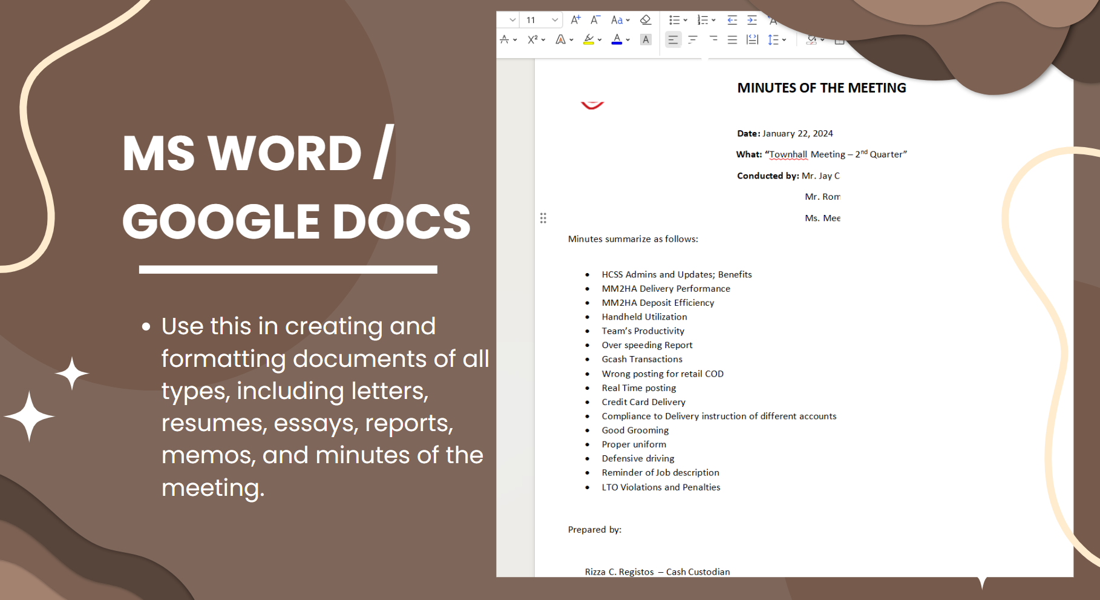Open the highlight color dropdown arrow
1100x600 pixels.
coord(600,41)
